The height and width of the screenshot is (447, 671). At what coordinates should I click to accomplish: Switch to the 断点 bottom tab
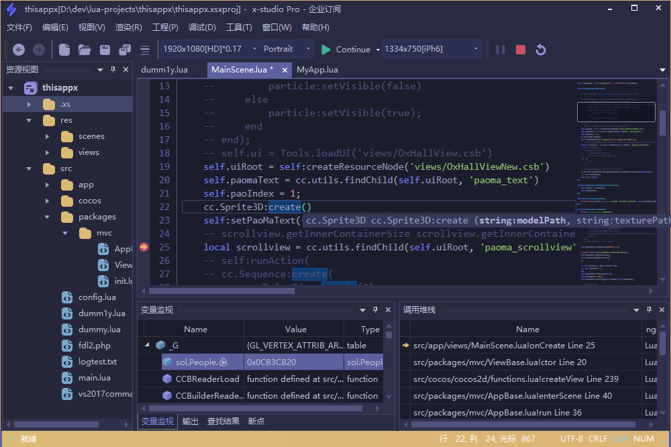point(256,421)
